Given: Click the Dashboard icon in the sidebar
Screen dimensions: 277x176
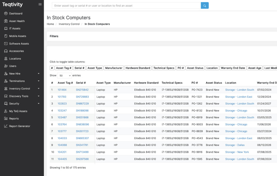Looking at the screenshot, I should (x=6, y=13).
